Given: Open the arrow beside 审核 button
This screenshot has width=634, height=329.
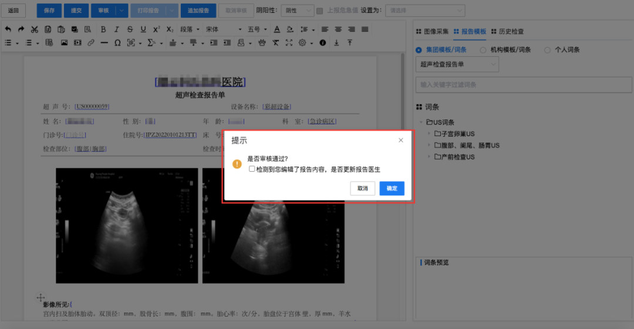Looking at the screenshot, I should point(122,11).
